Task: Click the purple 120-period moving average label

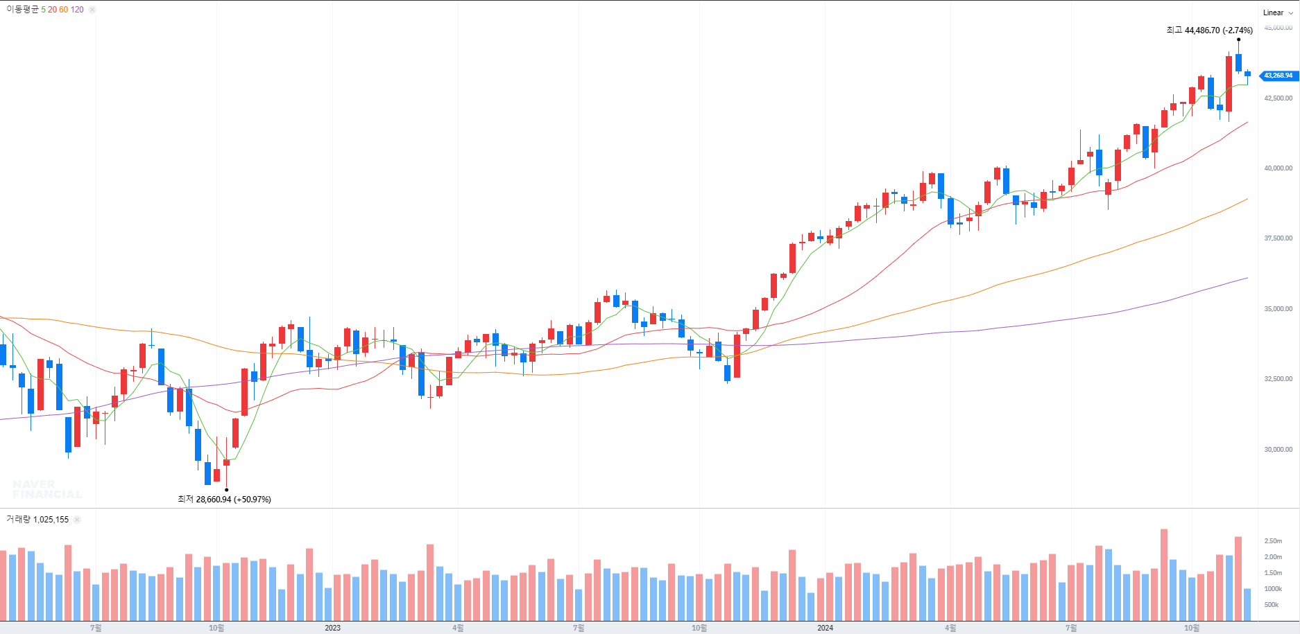Action: point(77,10)
